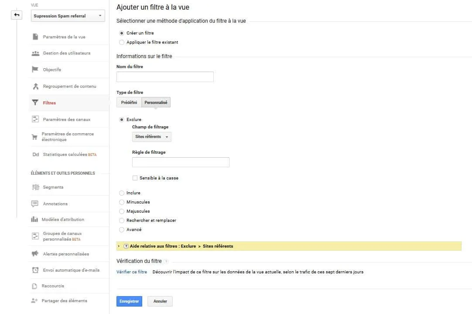Open Statistiques calculées BETA link
Screen dimensions: 472x314
(x=69, y=155)
